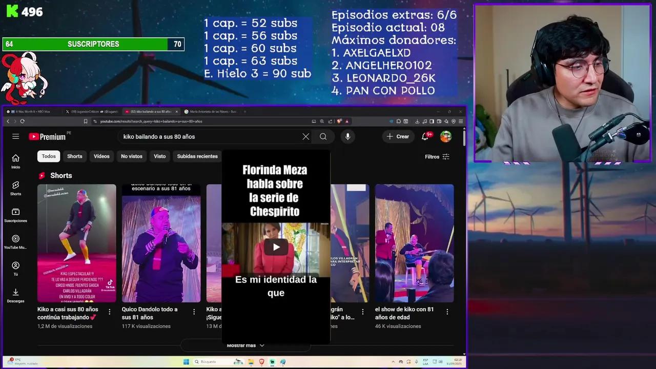Open Descargas in the sidebar
The height and width of the screenshot is (369, 656).
(x=16, y=295)
